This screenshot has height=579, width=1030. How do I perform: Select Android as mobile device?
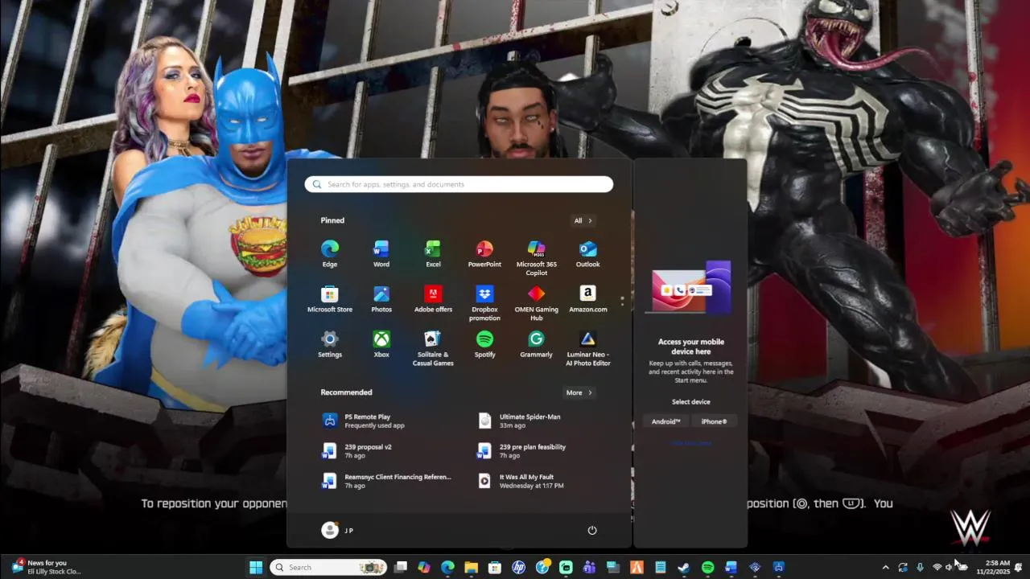coord(665,421)
